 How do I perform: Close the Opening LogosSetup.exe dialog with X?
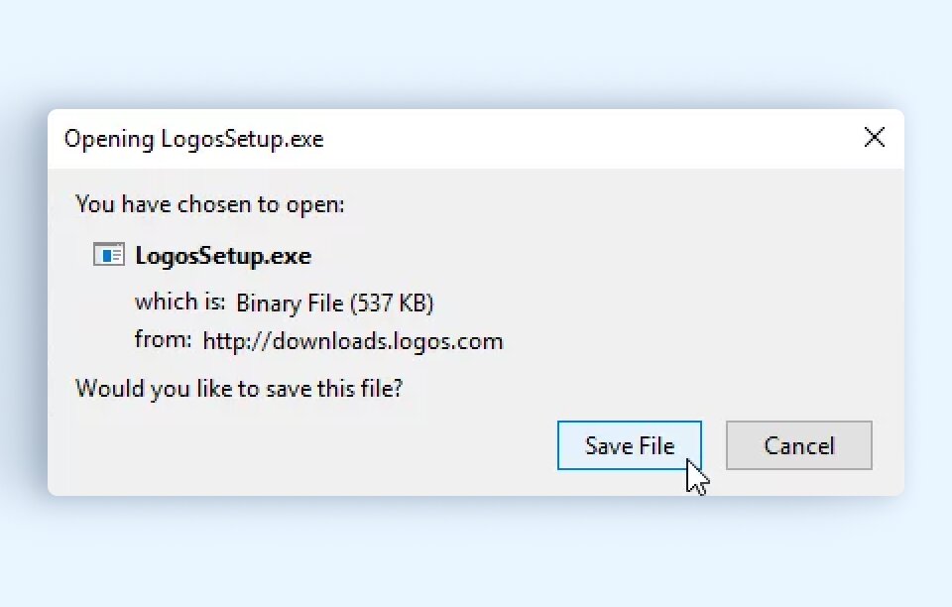click(875, 137)
